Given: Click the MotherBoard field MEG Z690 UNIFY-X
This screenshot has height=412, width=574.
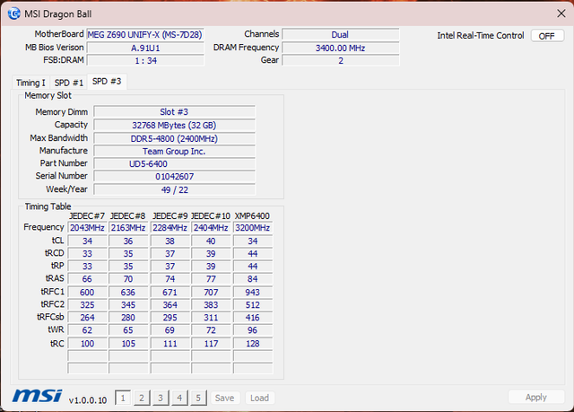Looking at the screenshot, I should click(x=145, y=35).
